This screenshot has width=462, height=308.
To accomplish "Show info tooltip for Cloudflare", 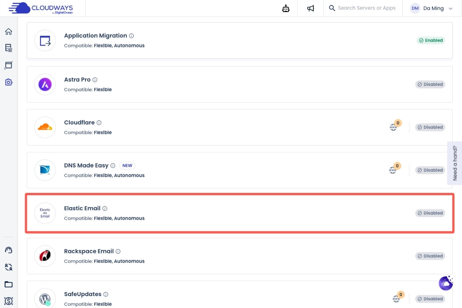I will [99, 123].
